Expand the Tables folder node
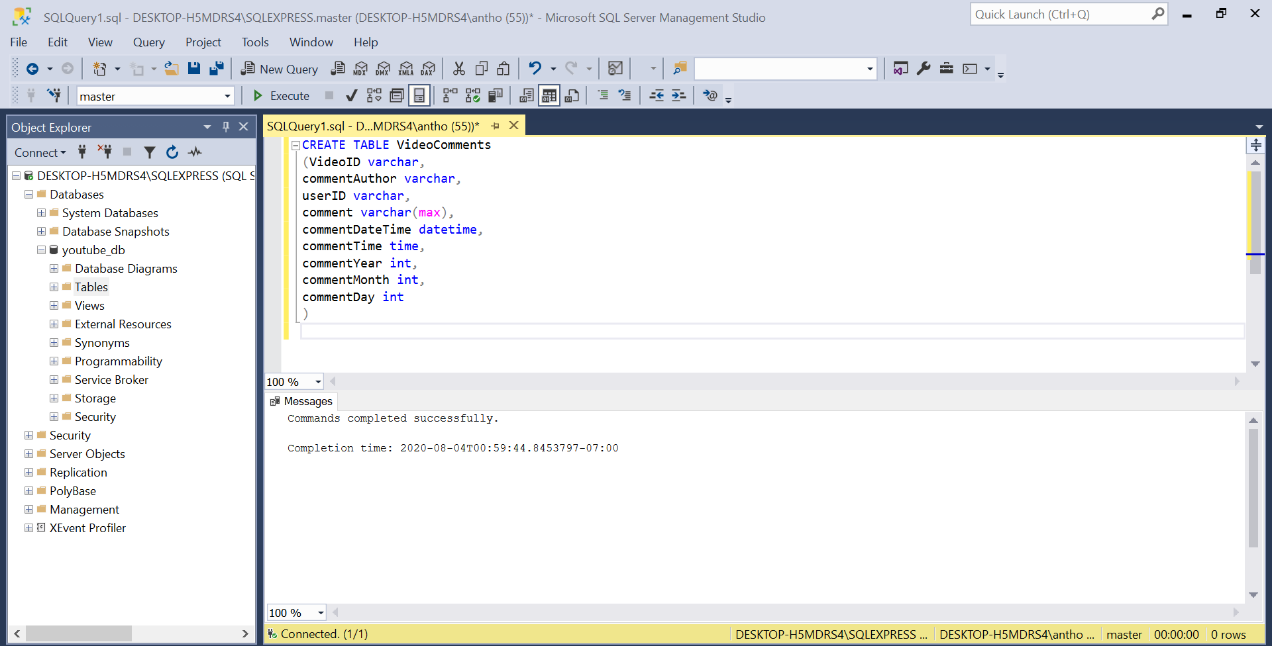 pyautogui.click(x=54, y=287)
